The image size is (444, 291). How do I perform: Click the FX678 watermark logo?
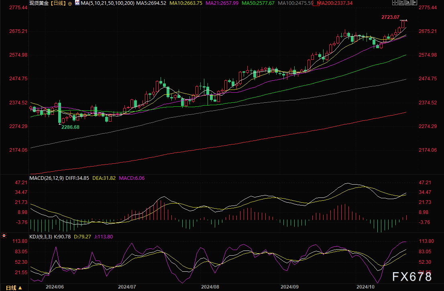412,277
